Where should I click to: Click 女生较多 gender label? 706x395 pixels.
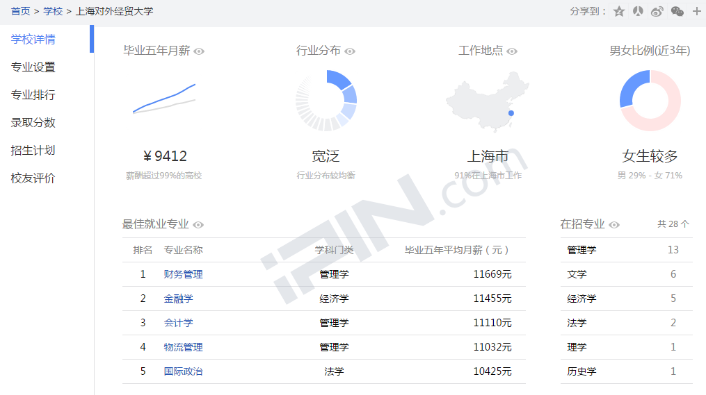tap(650, 156)
